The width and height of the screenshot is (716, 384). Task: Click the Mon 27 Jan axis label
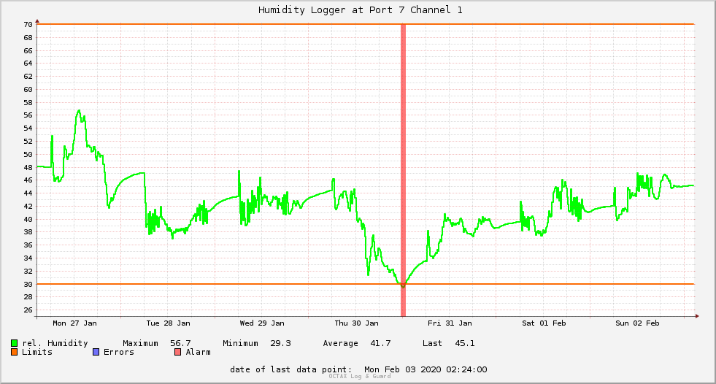pos(75,323)
